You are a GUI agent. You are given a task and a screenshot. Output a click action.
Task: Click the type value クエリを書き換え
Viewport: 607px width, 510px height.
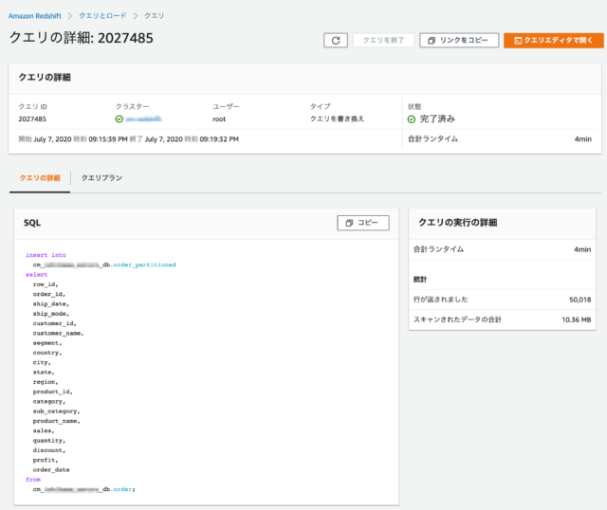tap(337, 118)
